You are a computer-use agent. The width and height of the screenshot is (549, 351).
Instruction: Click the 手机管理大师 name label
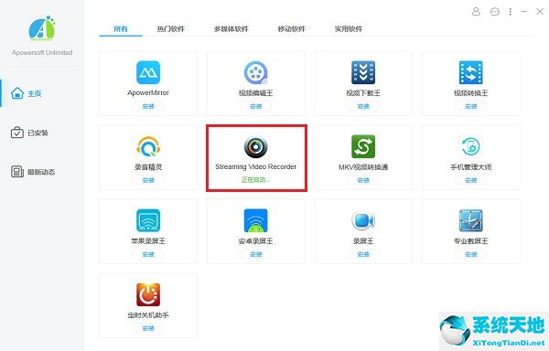click(470, 167)
